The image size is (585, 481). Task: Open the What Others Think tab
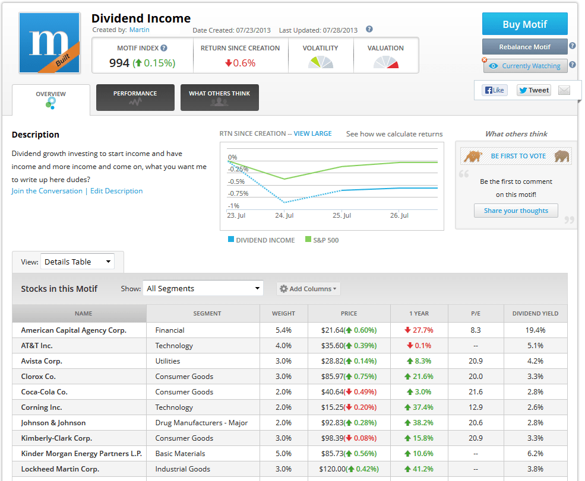tap(219, 98)
